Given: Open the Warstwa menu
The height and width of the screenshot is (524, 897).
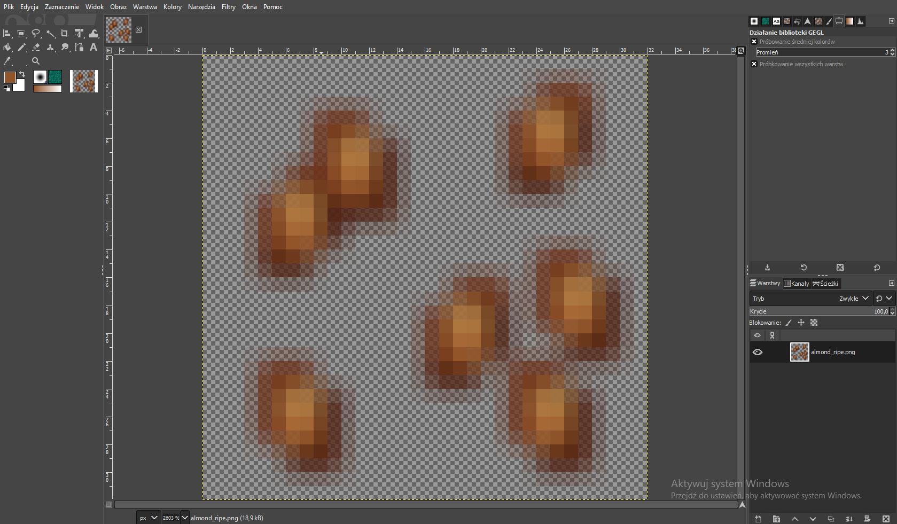Looking at the screenshot, I should 145,7.
